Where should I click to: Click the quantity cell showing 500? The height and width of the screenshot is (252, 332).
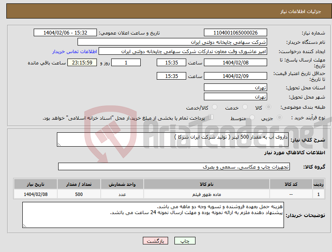click(79, 194)
